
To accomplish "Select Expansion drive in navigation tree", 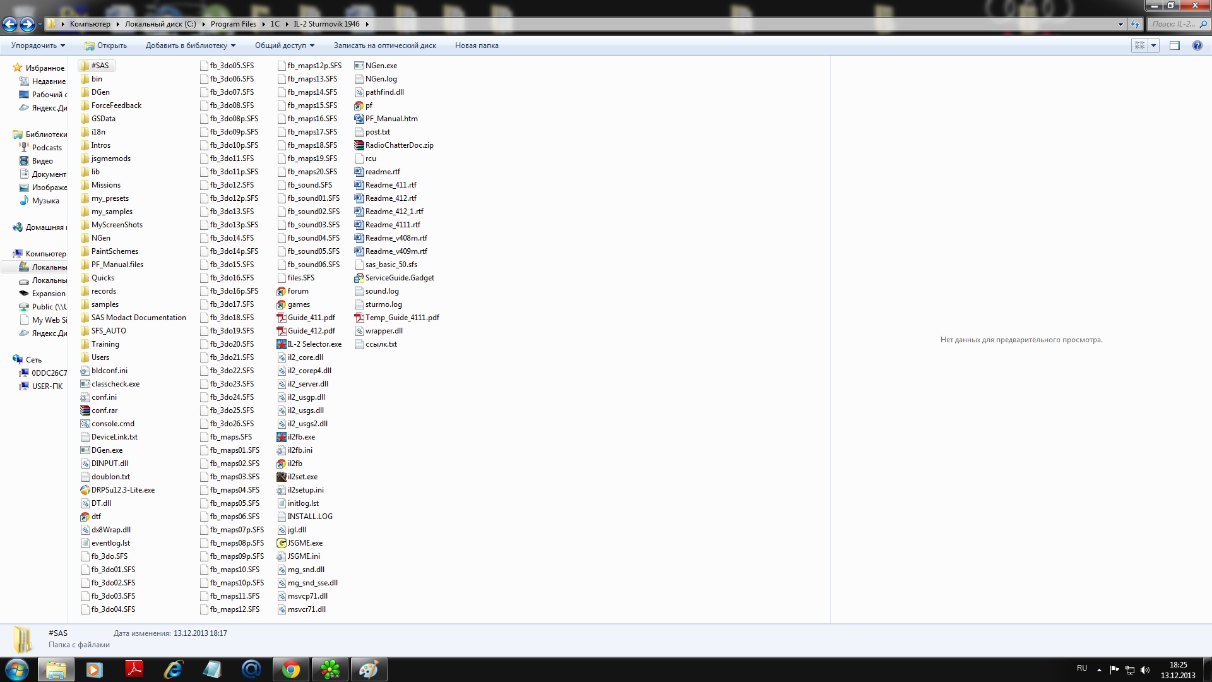I will click(x=49, y=294).
